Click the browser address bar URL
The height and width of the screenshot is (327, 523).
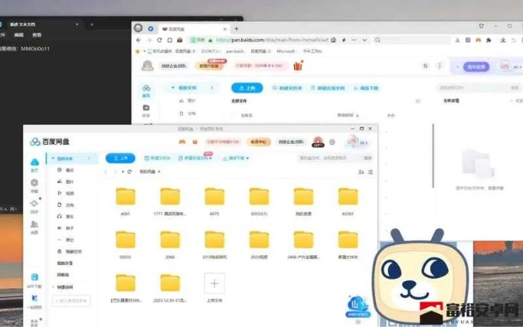click(x=273, y=40)
